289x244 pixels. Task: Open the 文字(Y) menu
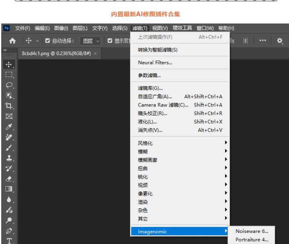coord(100,28)
